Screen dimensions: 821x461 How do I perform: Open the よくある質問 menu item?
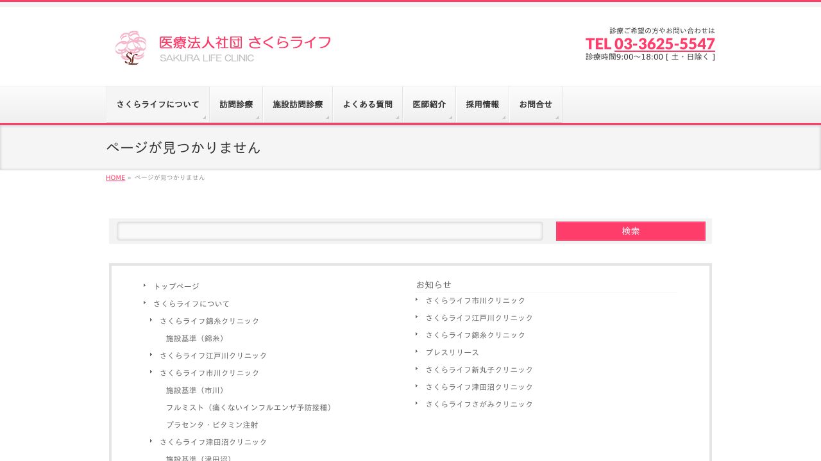[x=368, y=104]
